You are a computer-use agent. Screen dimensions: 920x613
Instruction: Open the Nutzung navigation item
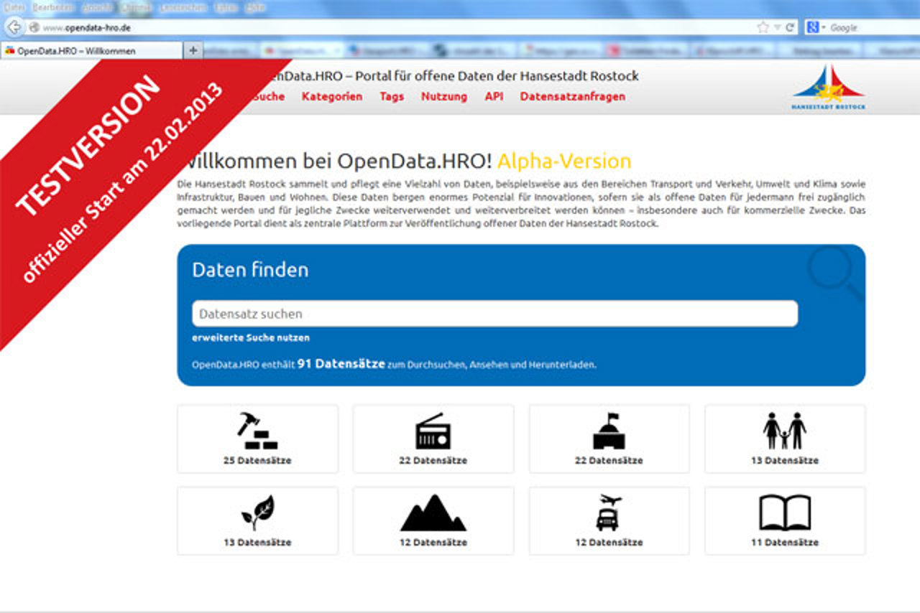pos(444,96)
